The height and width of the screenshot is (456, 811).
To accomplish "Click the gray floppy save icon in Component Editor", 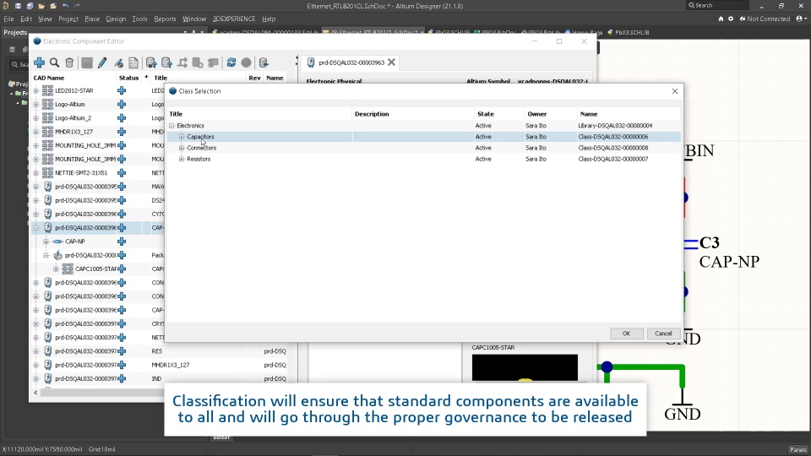I will point(87,62).
